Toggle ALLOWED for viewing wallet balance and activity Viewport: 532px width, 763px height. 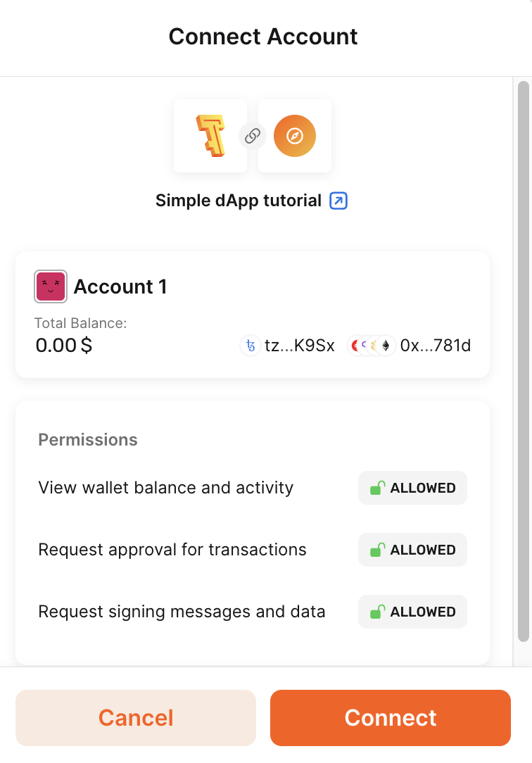pos(412,487)
